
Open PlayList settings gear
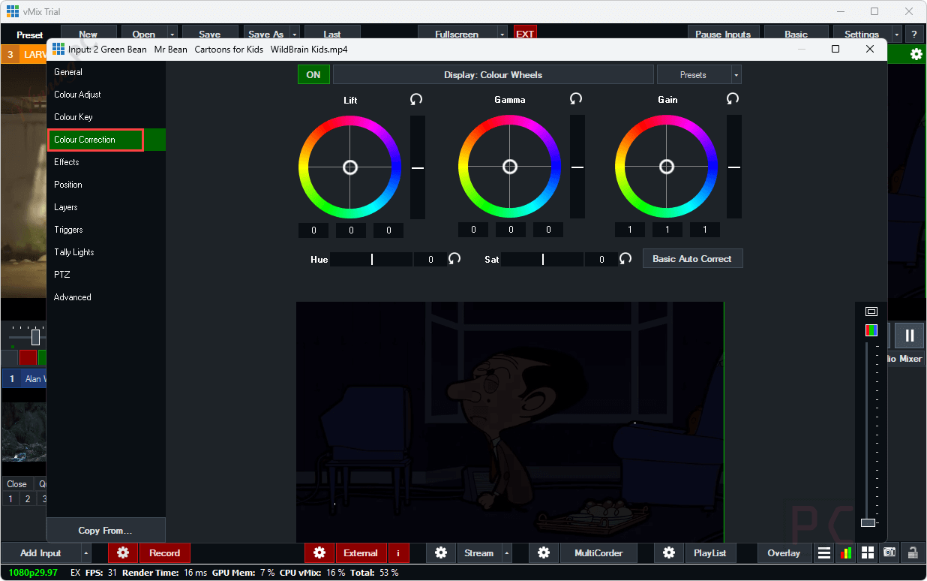click(668, 553)
